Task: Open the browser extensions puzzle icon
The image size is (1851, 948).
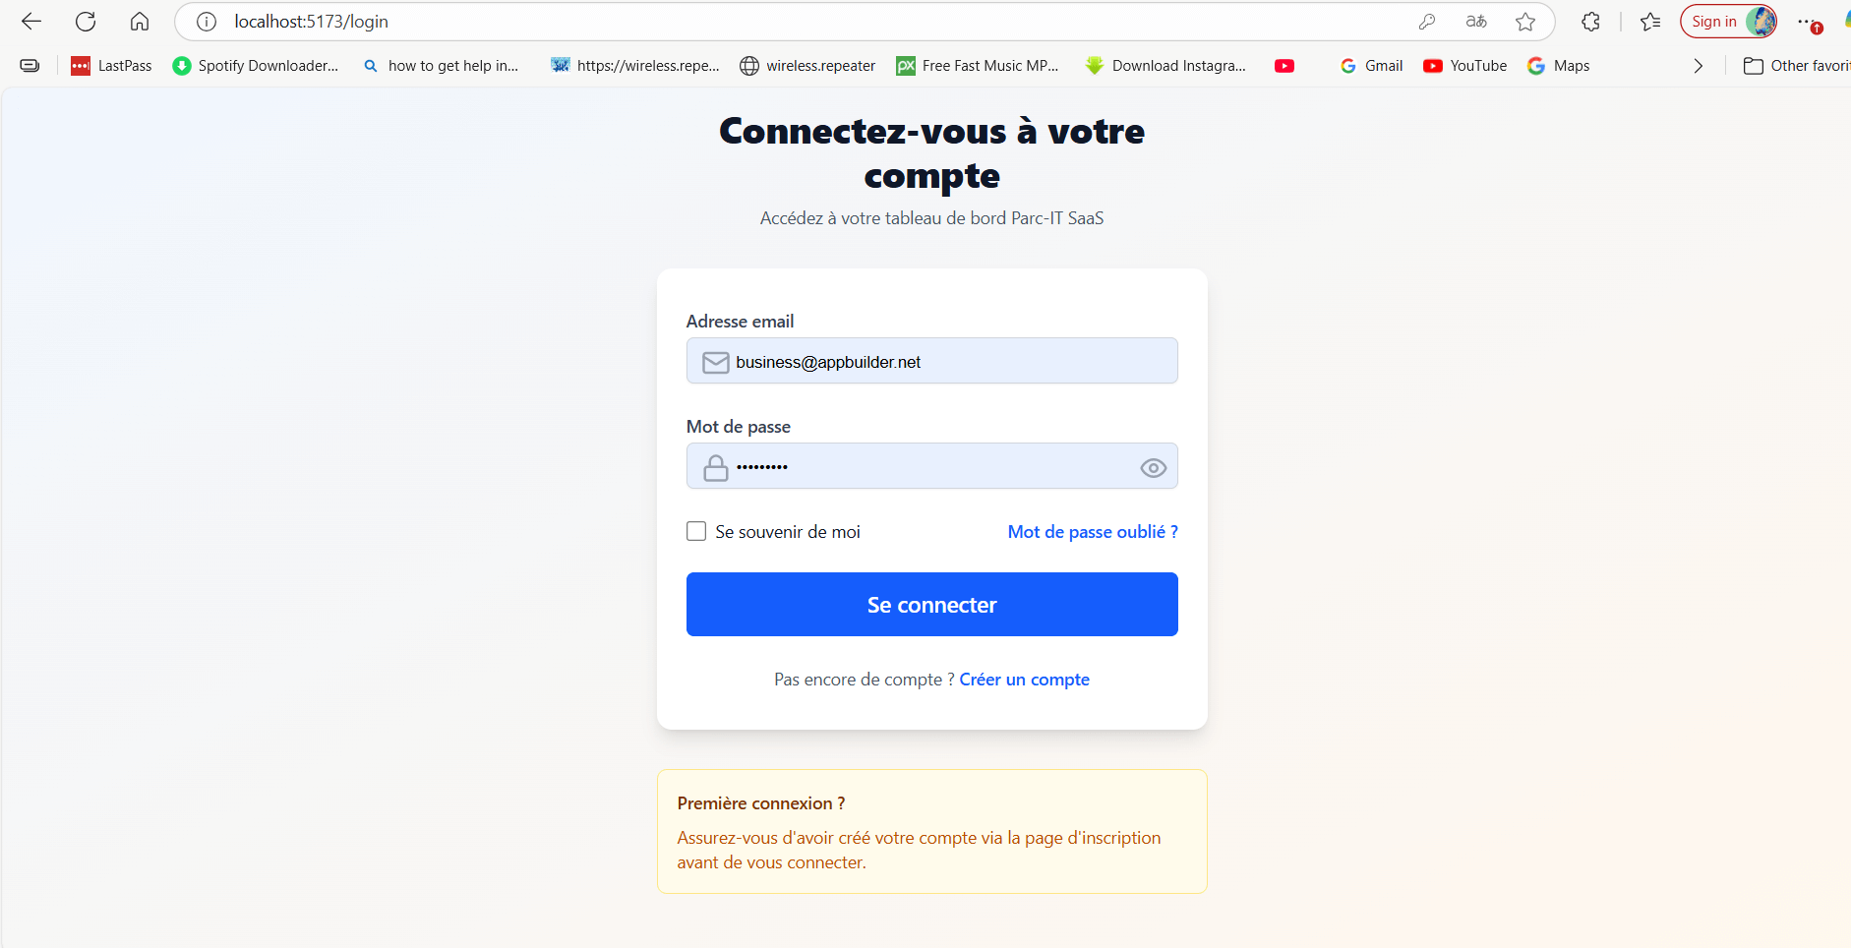Action: pyautogui.click(x=1590, y=22)
